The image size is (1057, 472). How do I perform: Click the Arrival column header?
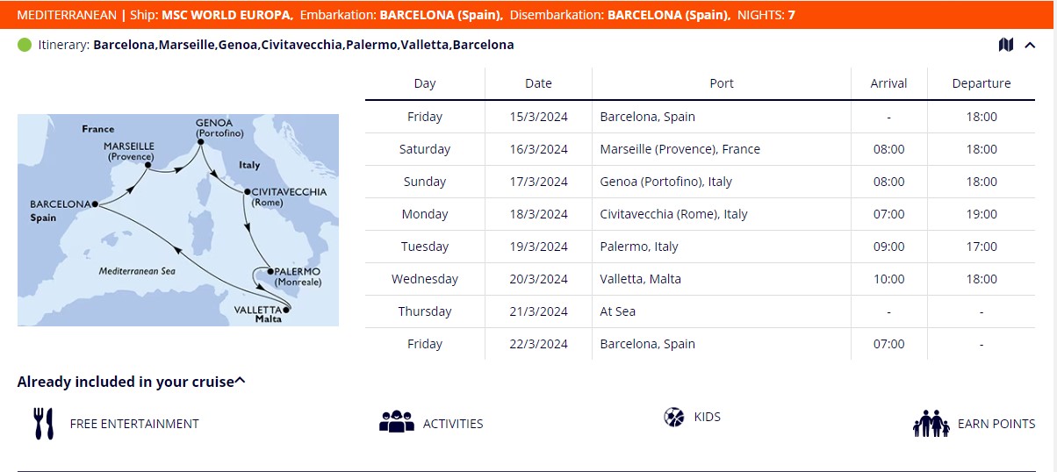tap(888, 83)
